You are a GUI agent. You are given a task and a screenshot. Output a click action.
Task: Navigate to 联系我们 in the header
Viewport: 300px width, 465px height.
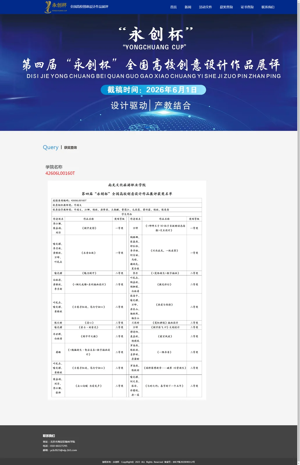pyautogui.click(x=268, y=7)
